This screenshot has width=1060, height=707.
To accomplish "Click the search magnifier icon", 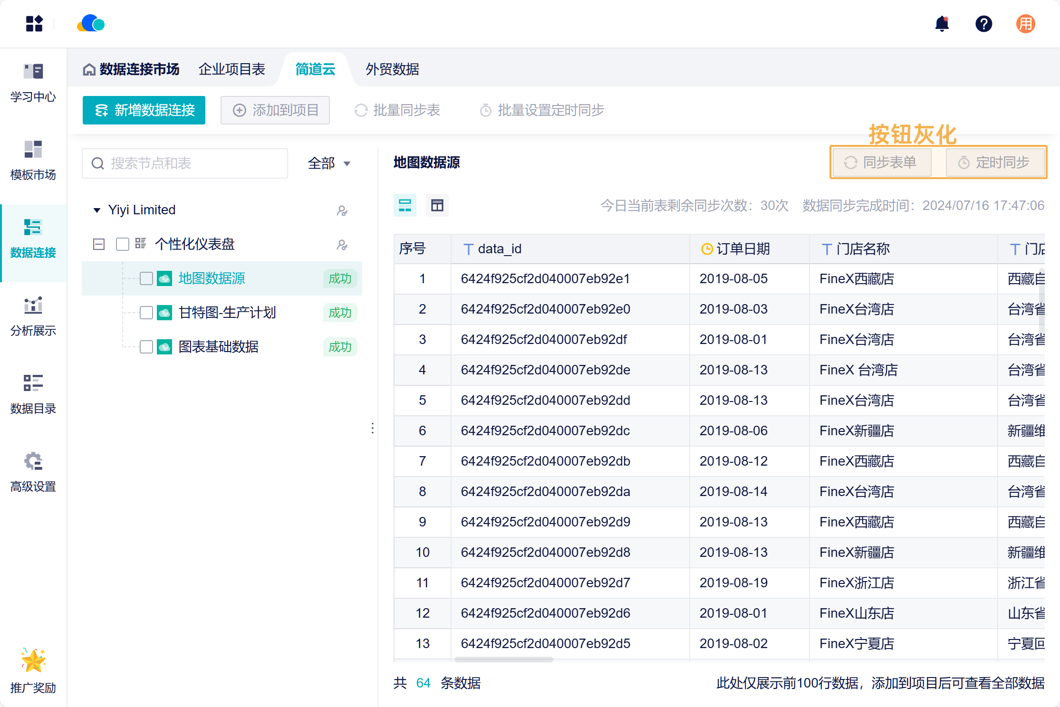I will tap(98, 163).
